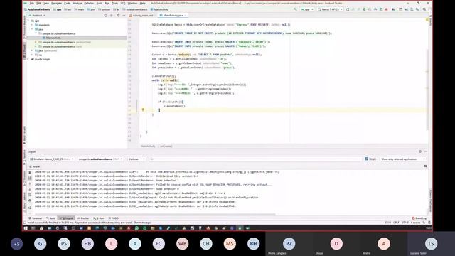Open the Nexus 5 API 25 device dropdown

click(331, 9)
